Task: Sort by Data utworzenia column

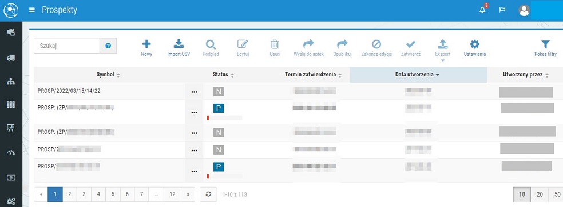Action: [418, 75]
